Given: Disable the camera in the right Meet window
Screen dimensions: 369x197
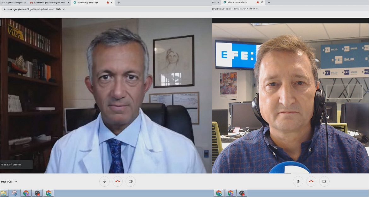Looking at the screenshot, I should 324,182.
